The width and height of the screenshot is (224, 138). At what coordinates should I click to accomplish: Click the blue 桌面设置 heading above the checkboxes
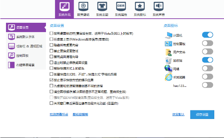coord(57,26)
